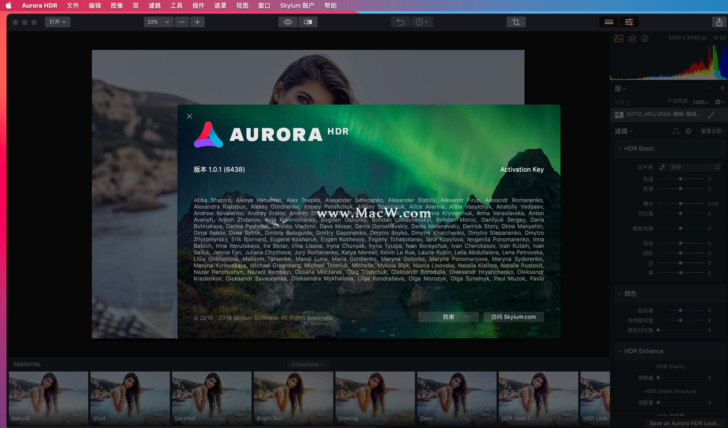This screenshot has width=728, height=428.
Task: Select the eye preview toggle icon
Action: pyautogui.click(x=287, y=21)
